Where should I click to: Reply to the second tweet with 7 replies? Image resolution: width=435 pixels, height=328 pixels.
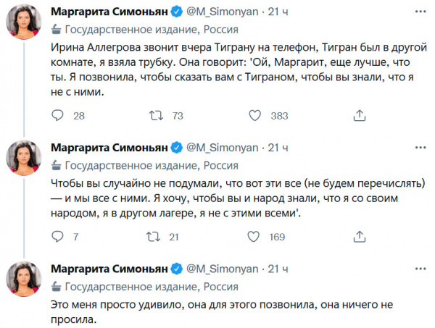coord(61,236)
